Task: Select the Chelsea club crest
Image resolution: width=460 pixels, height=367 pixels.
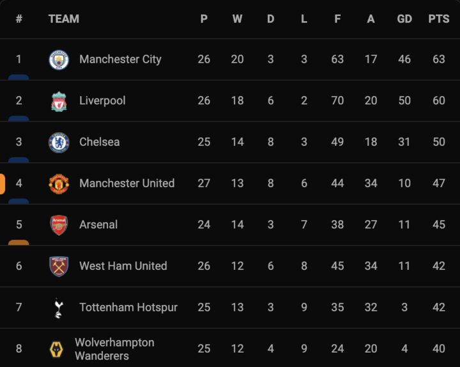Action: (59, 142)
